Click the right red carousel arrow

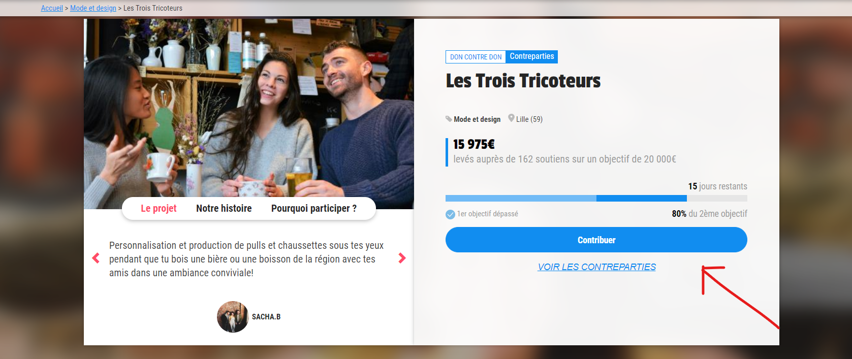(402, 258)
